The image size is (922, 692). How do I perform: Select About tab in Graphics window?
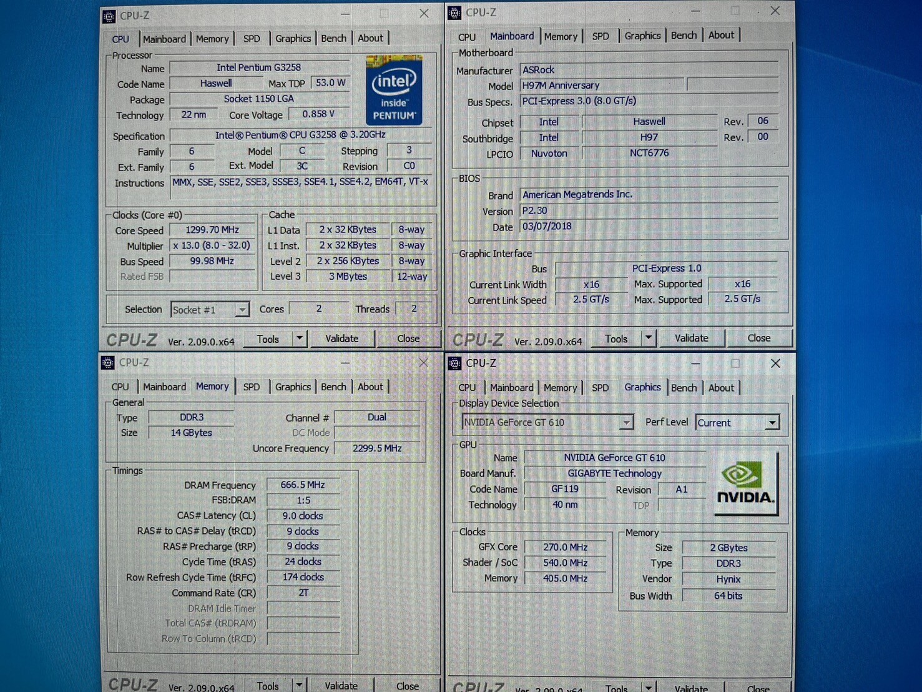tap(721, 388)
